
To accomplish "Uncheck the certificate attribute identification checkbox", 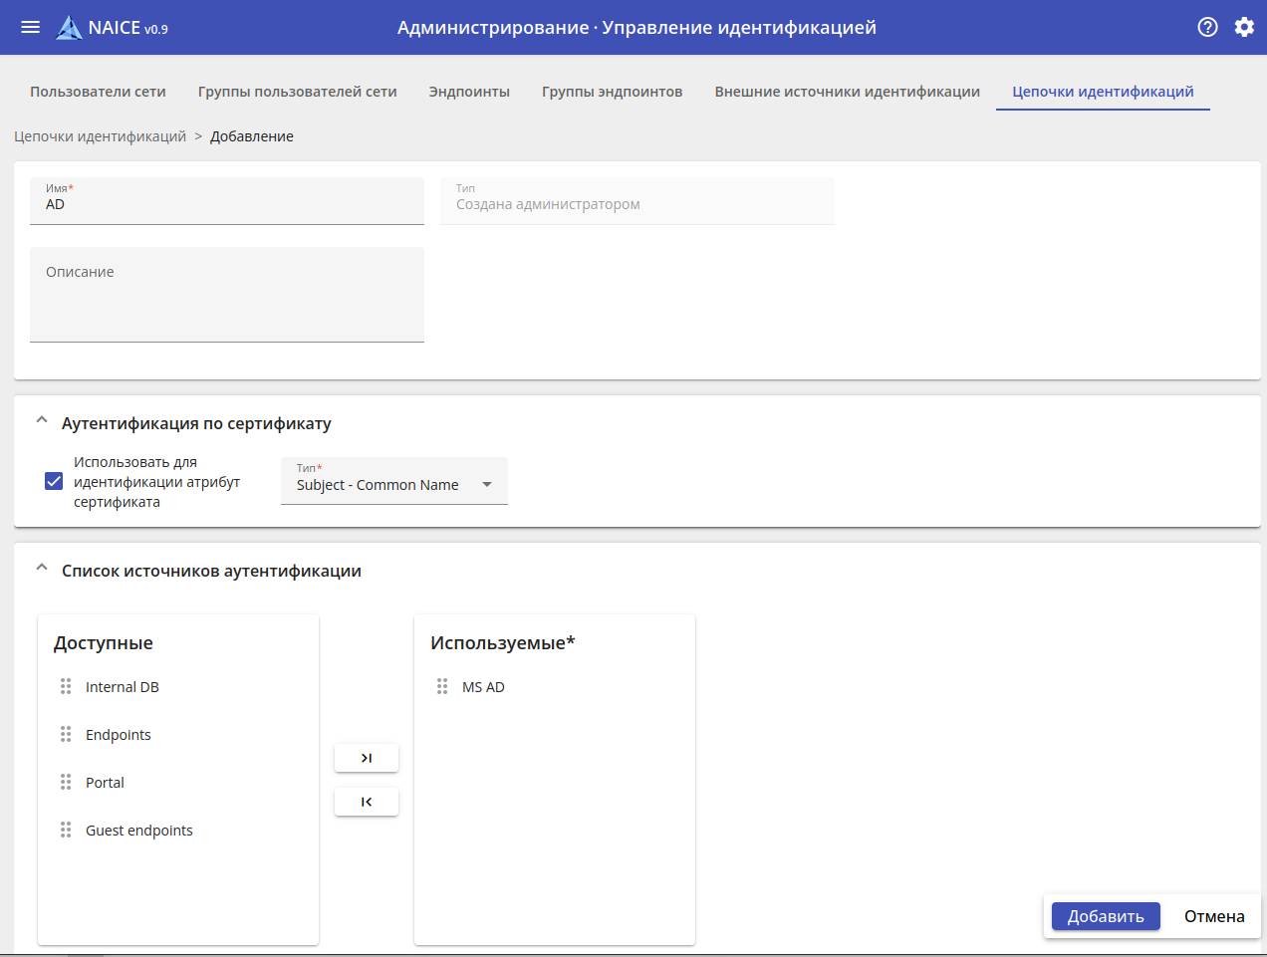I will (x=54, y=481).
